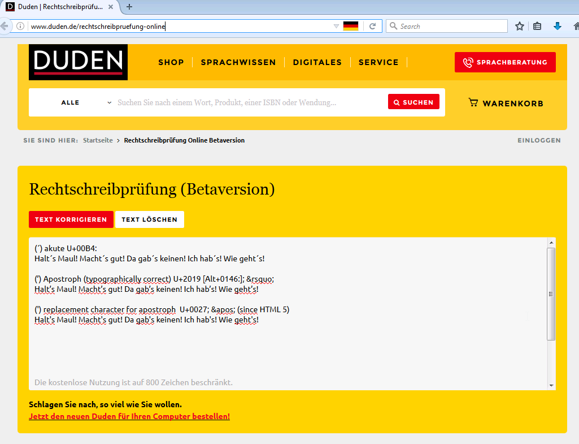Open the SPRACHWISSEN menu
The height and width of the screenshot is (444, 579).
[238, 62]
